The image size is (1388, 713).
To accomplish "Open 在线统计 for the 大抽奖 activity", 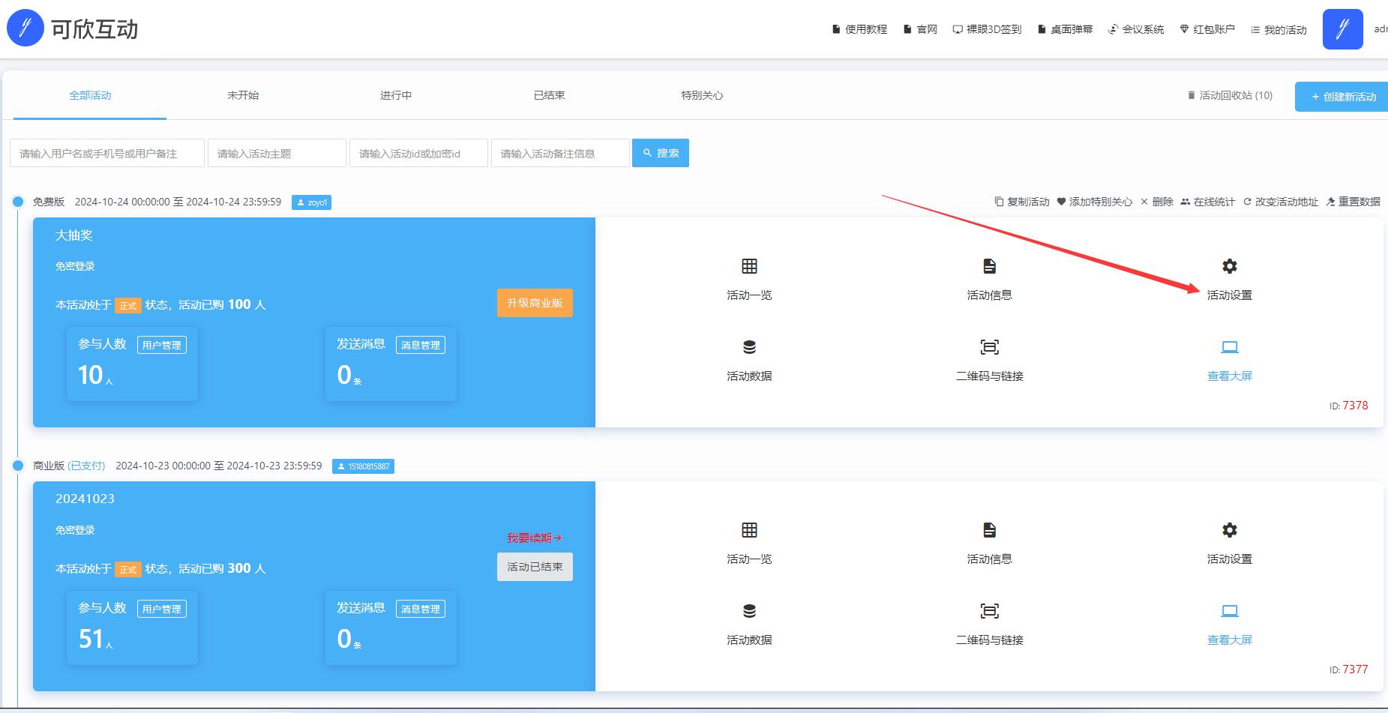I will [1207, 202].
